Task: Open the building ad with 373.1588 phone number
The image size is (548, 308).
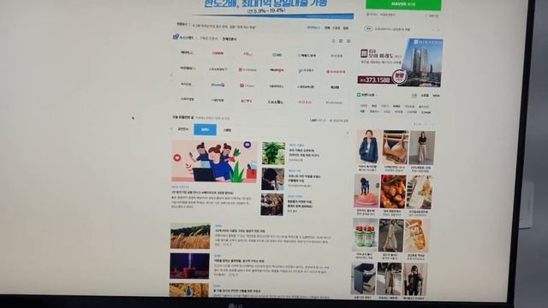Action: tap(401, 62)
